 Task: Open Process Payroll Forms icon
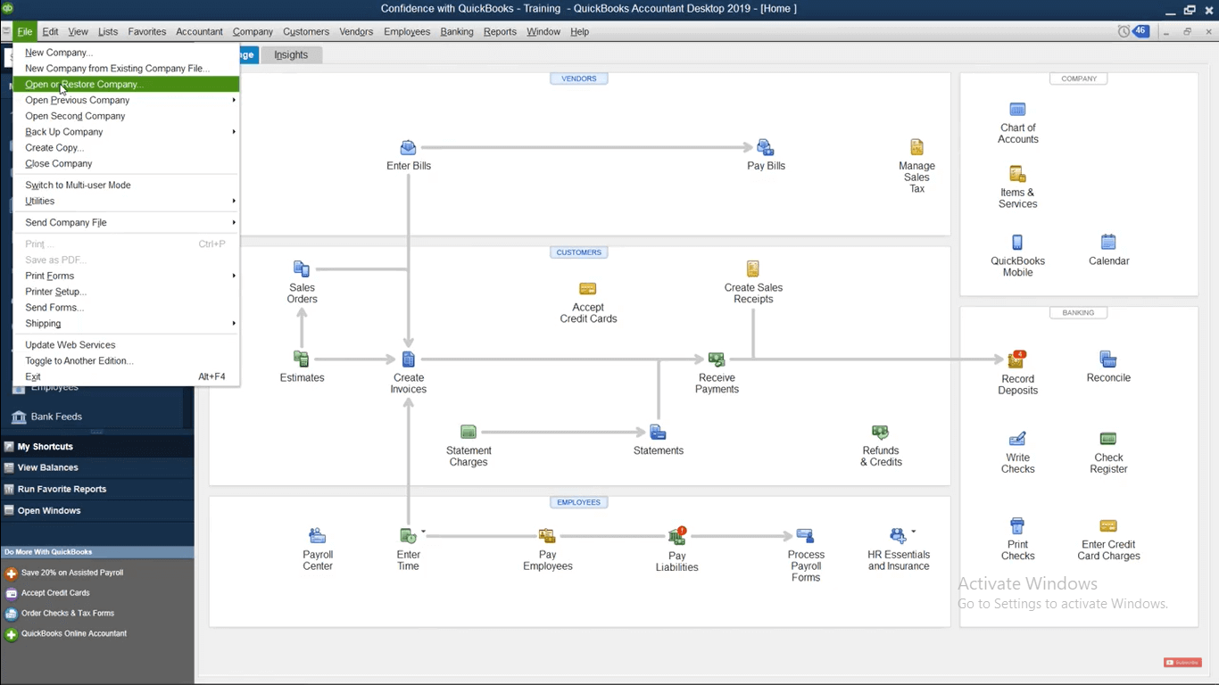[x=806, y=535]
